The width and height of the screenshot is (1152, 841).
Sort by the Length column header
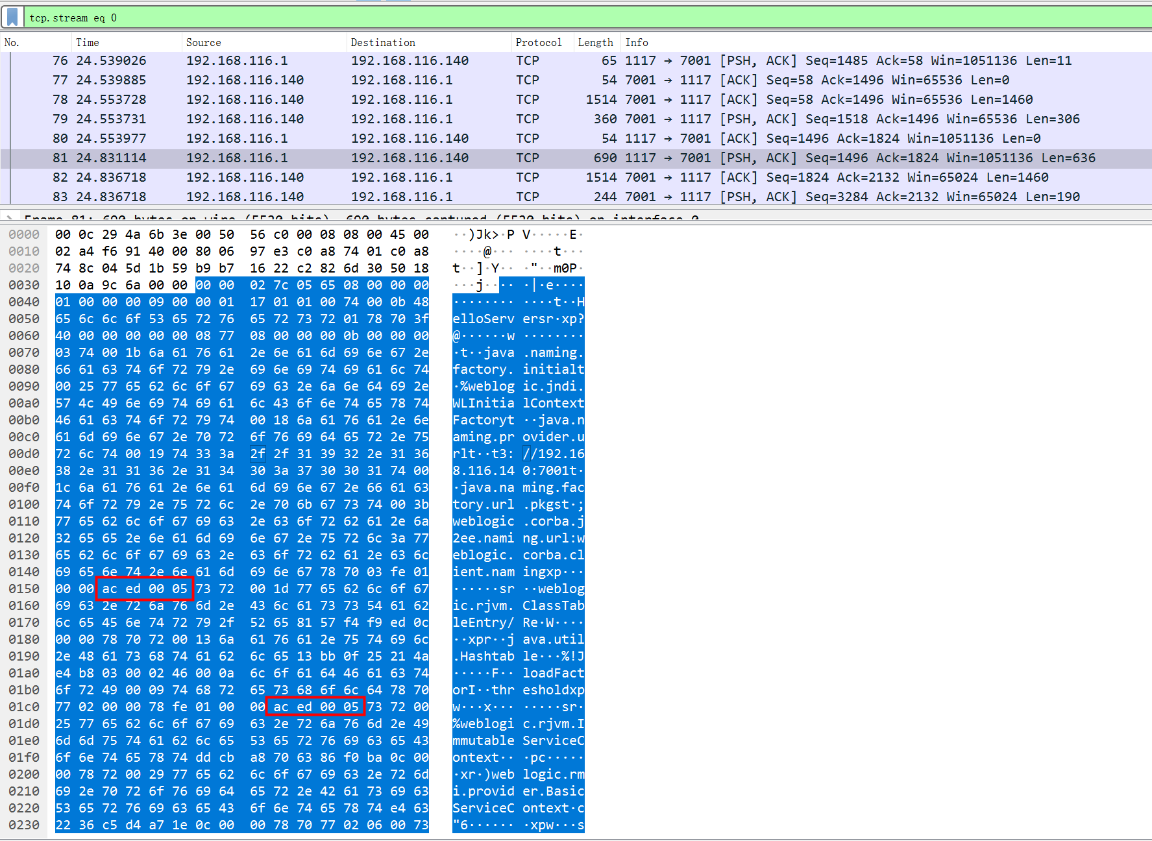[596, 42]
